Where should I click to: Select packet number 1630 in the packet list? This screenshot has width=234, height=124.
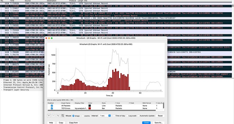[x=22, y=52]
